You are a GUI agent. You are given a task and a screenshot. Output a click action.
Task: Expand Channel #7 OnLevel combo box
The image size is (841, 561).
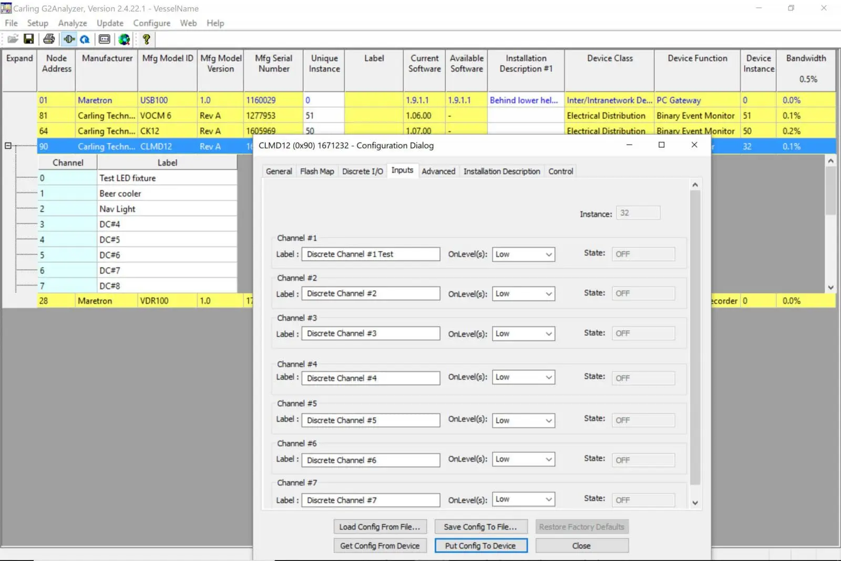[524, 499]
